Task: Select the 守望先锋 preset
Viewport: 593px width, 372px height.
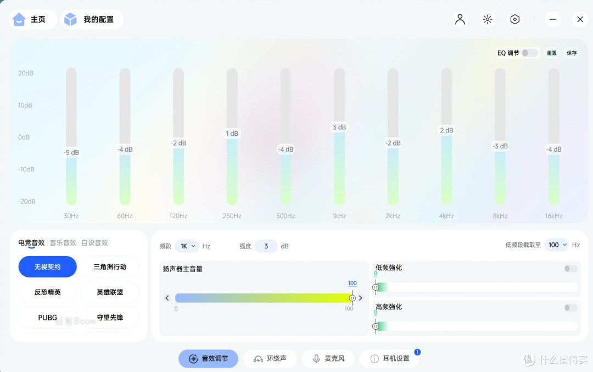Action: pyautogui.click(x=110, y=318)
